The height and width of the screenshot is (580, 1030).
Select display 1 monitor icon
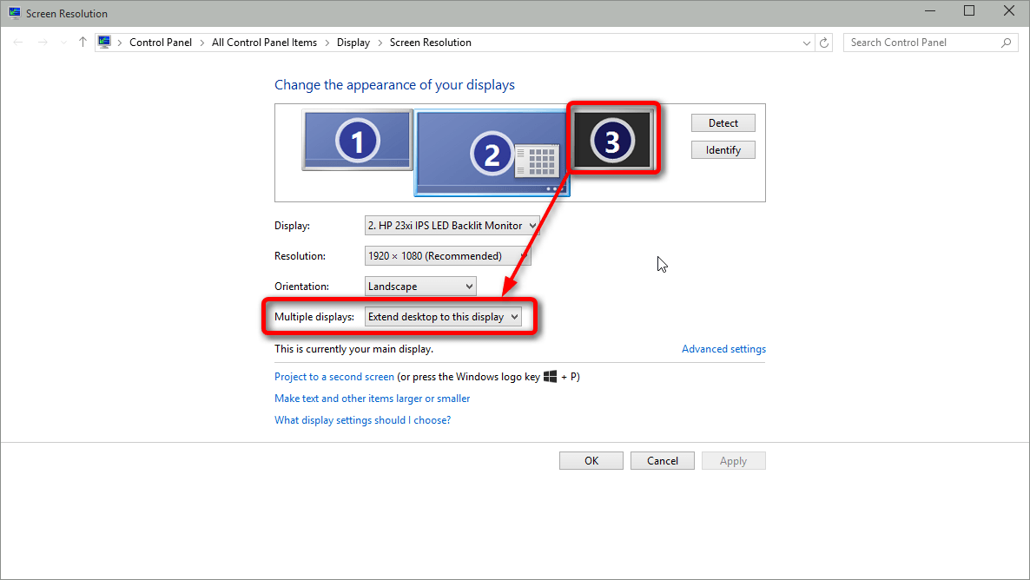tap(357, 140)
